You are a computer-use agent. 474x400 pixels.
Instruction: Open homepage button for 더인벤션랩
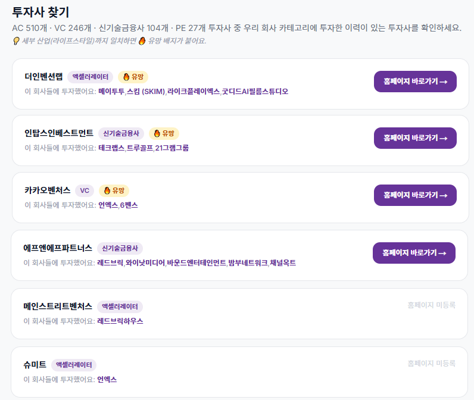[x=415, y=82]
